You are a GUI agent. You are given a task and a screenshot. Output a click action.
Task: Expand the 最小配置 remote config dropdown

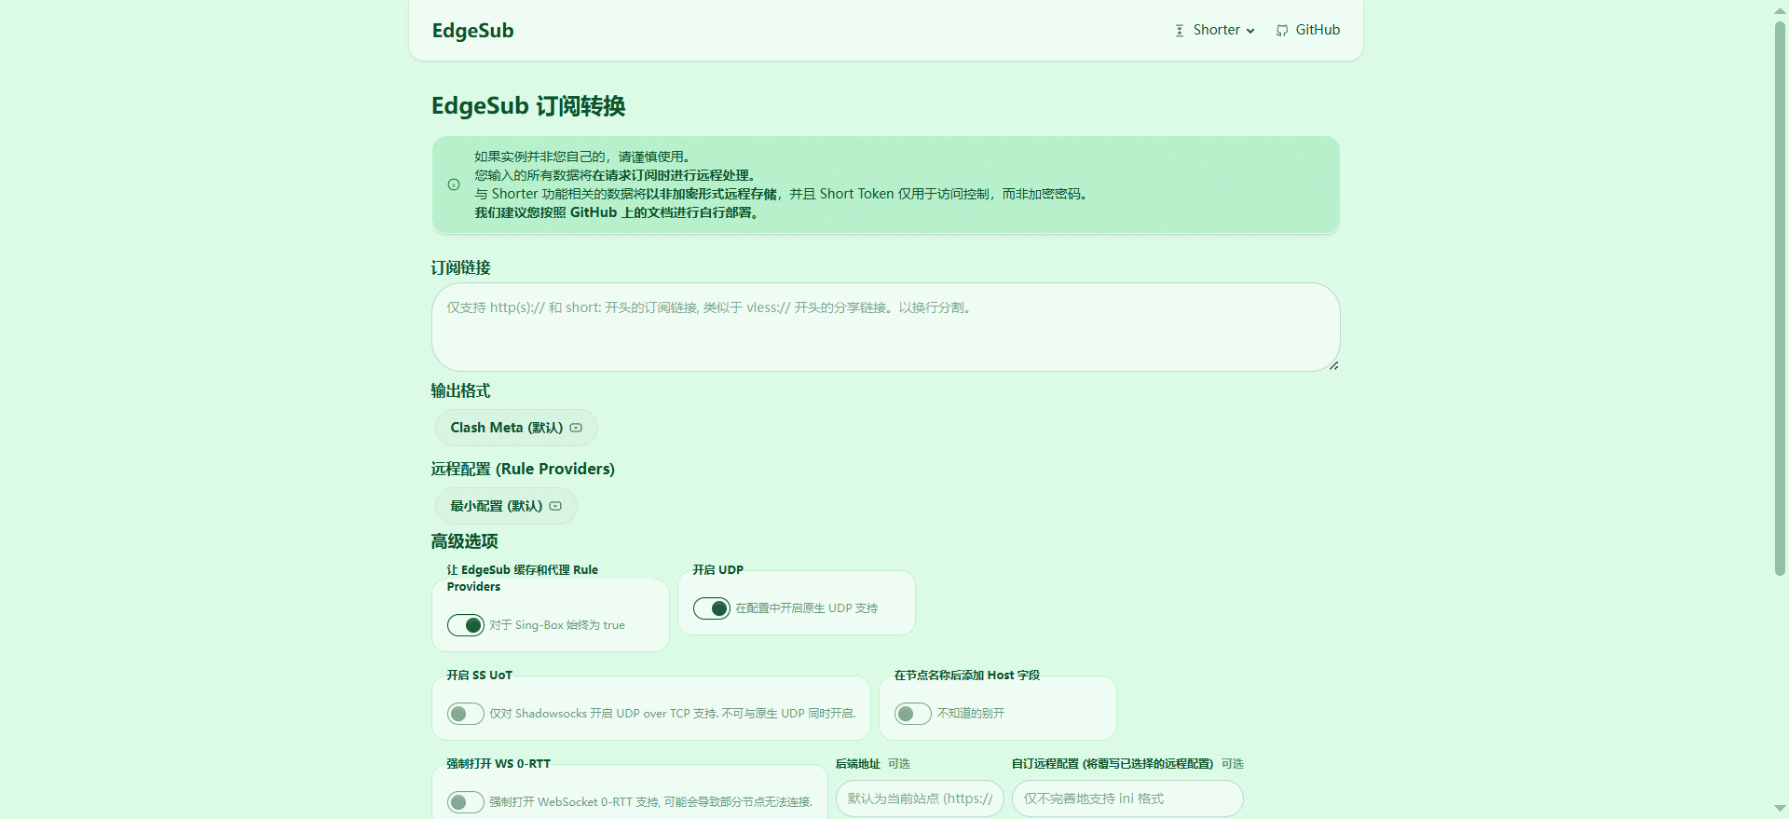pos(505,506)
